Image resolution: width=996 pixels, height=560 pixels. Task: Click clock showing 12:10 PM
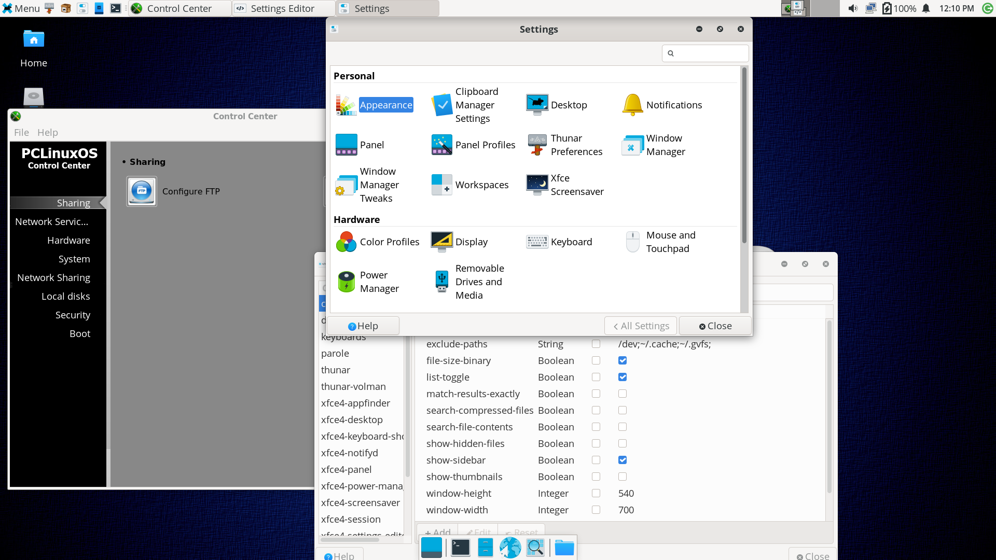click(957, 8)
